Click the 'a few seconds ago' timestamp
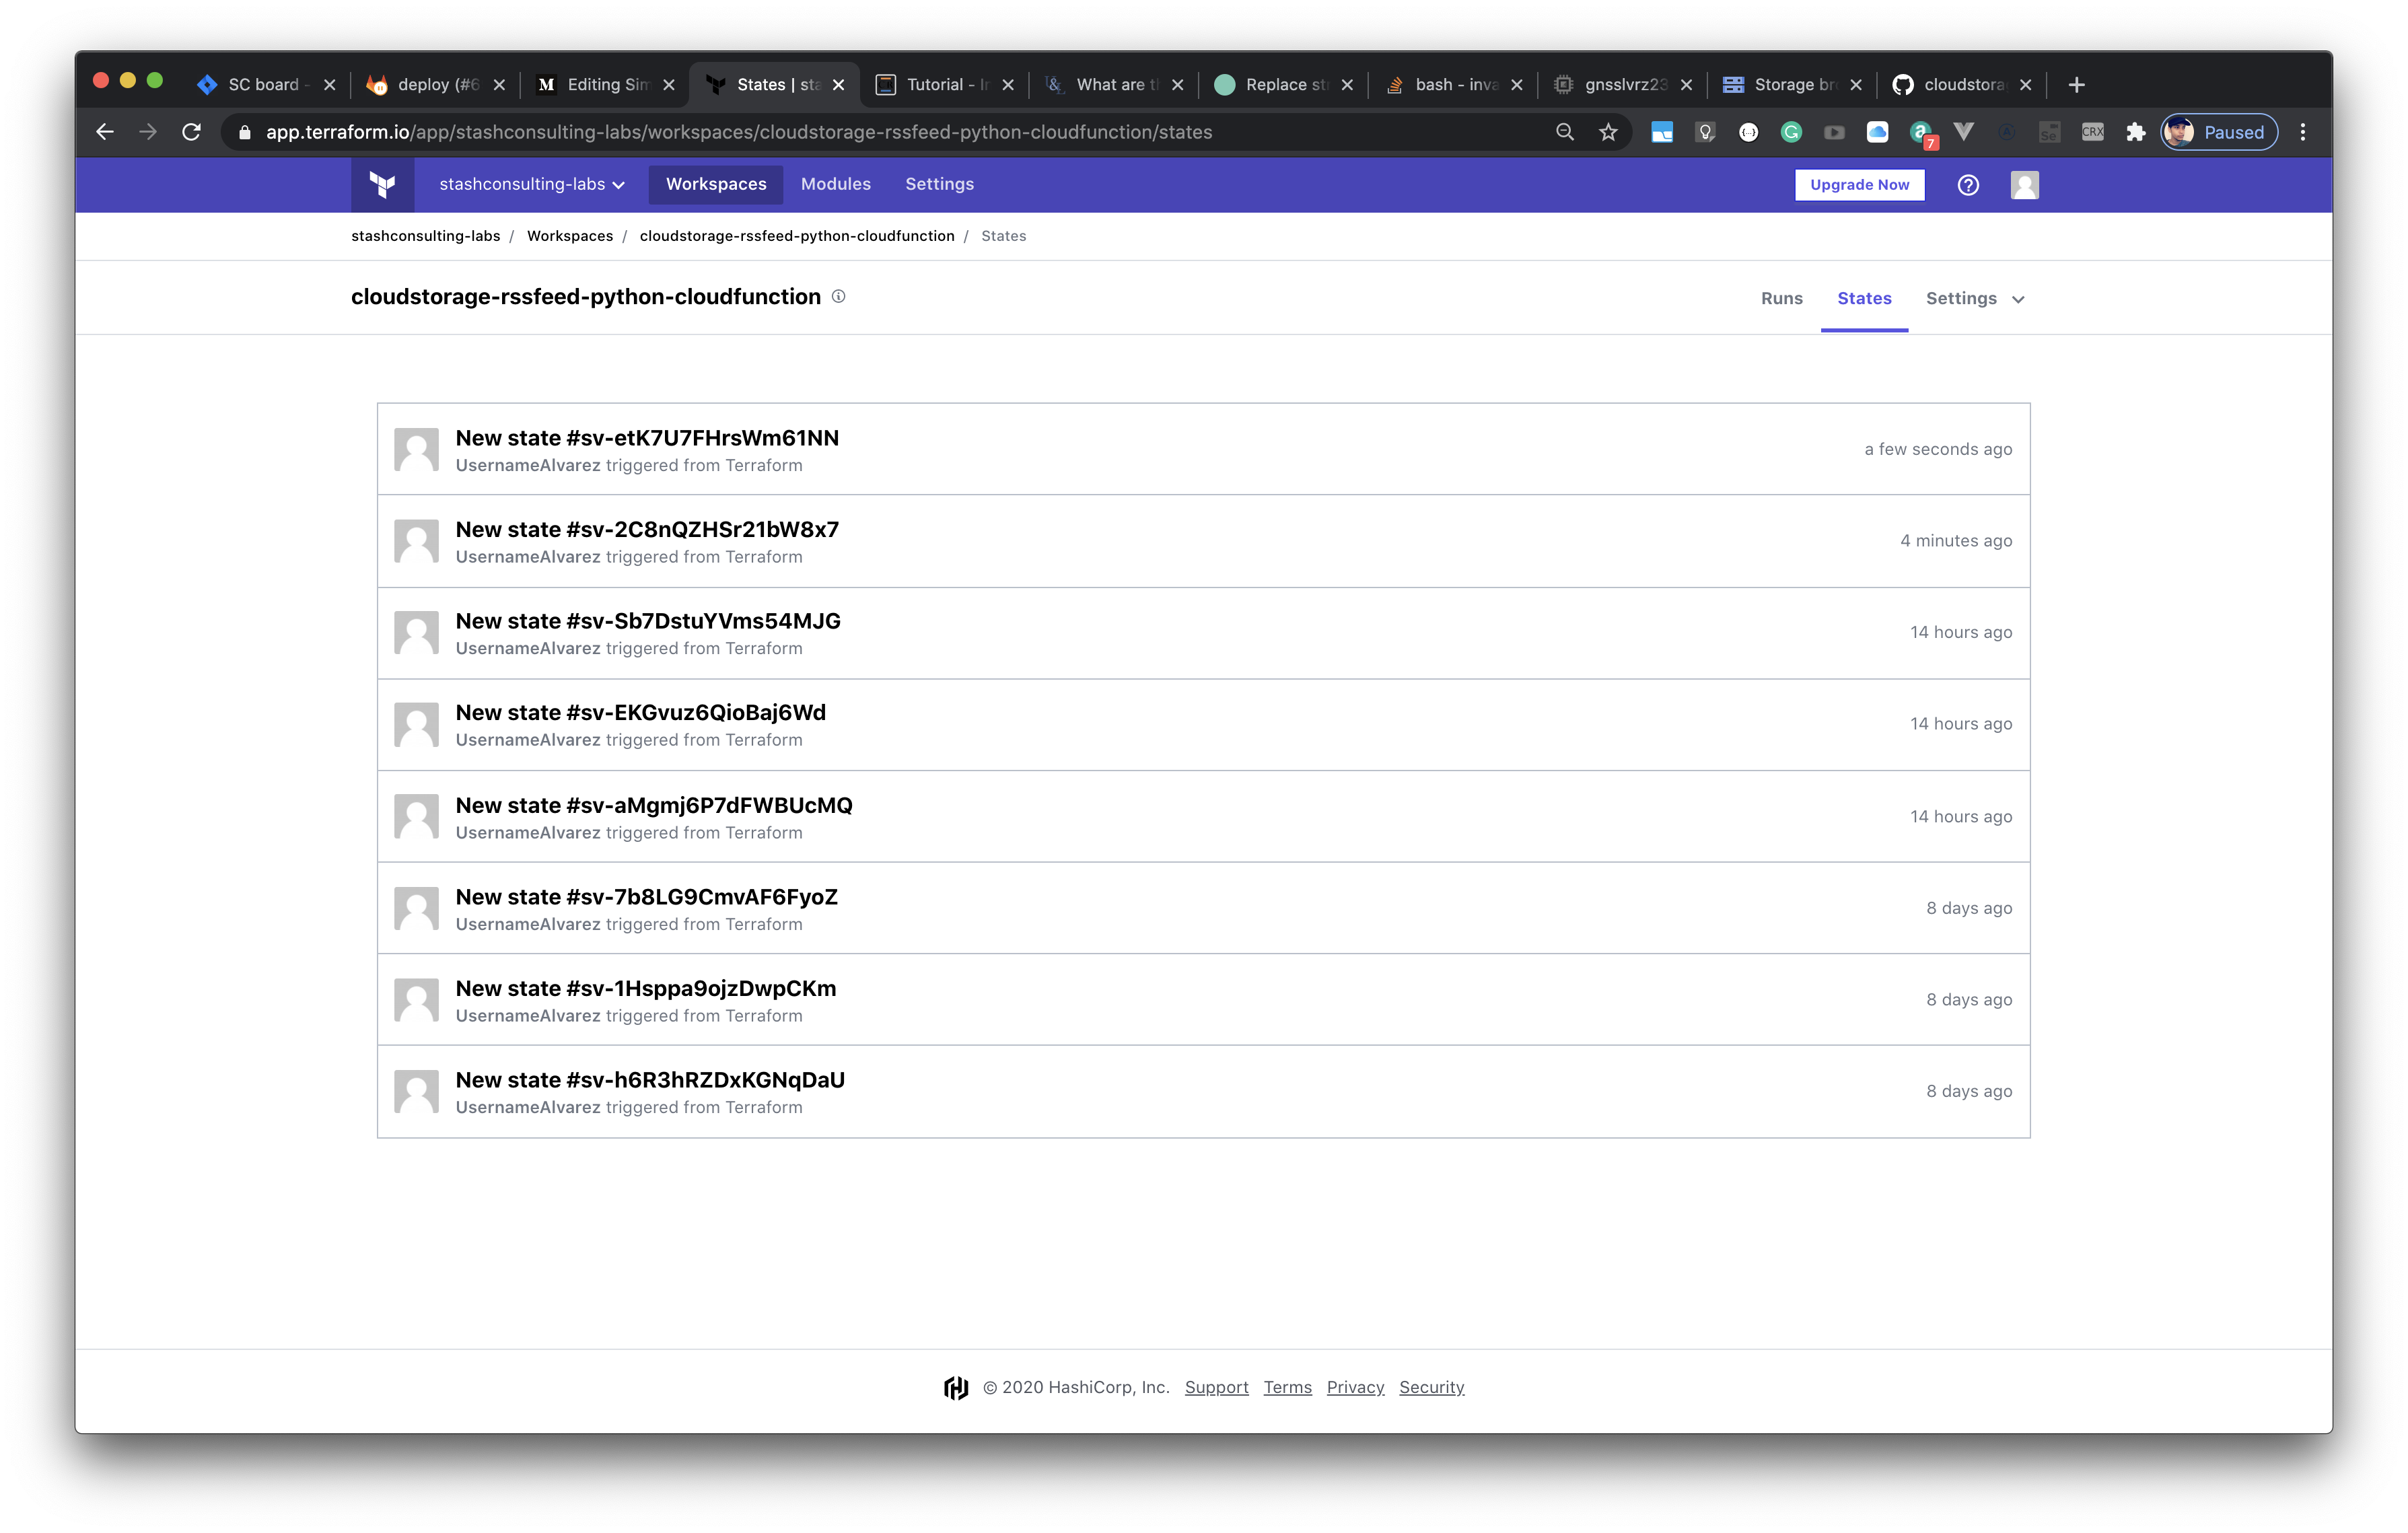This screenshot has width=2408, height=1533. [x=1938, y=449]
